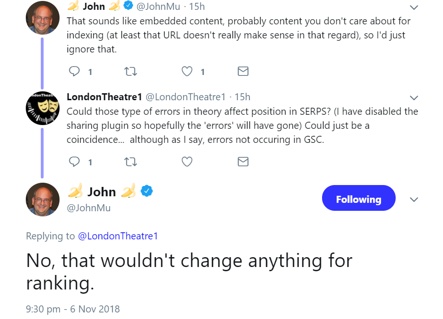Retweet LondonTheatre1's SERPS tweet
Screen dimensions: 443x319
point(130,162)
